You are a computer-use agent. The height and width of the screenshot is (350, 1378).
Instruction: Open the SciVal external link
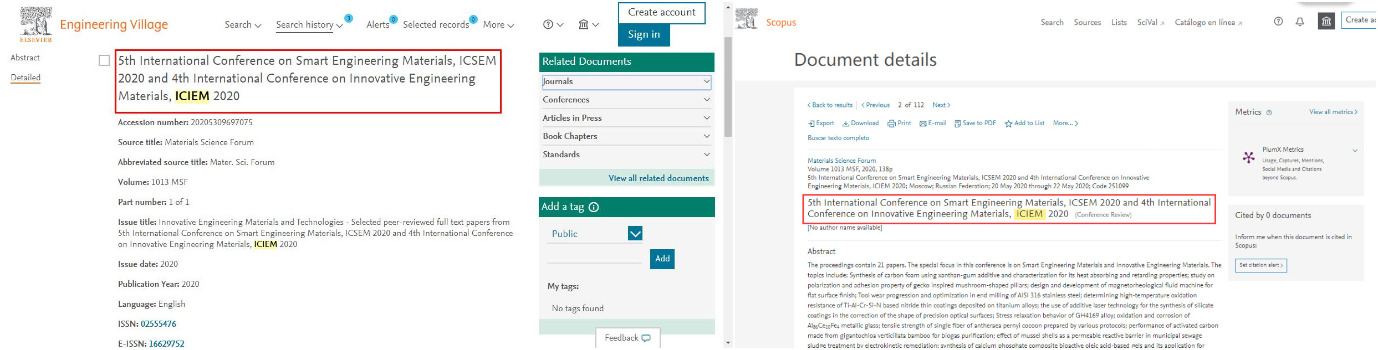(x=1151, y=22)
